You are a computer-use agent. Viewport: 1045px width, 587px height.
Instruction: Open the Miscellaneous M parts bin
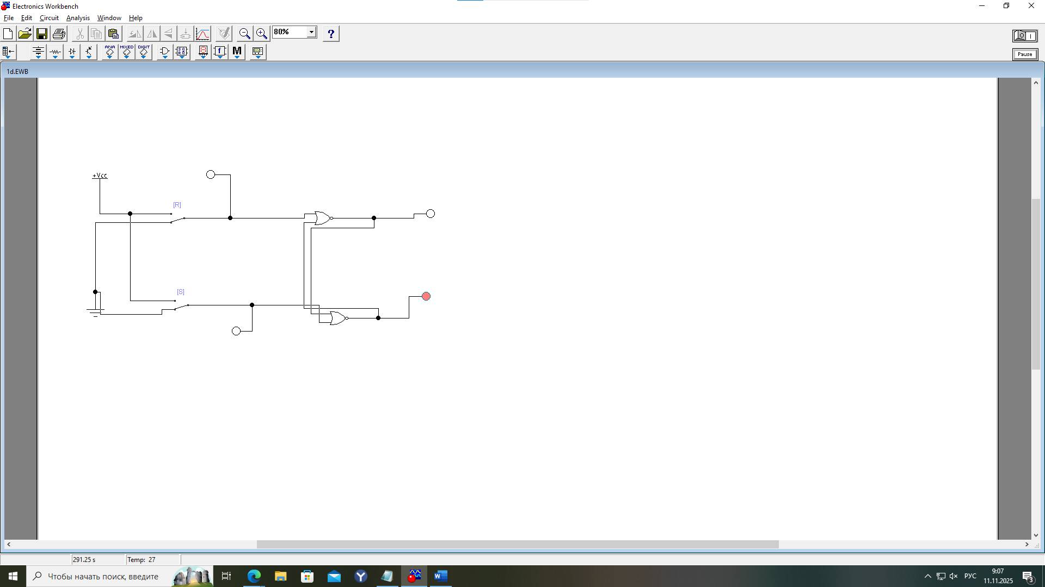point(237,52)
